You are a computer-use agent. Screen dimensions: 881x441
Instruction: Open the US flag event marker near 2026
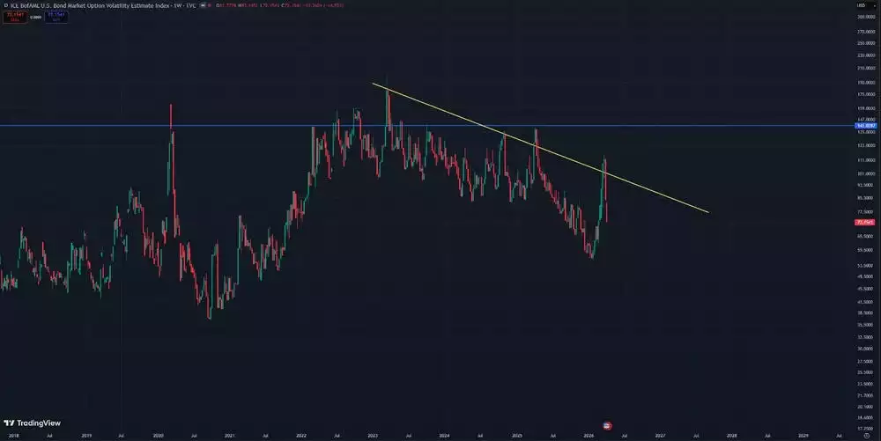(x=607, y=426)
